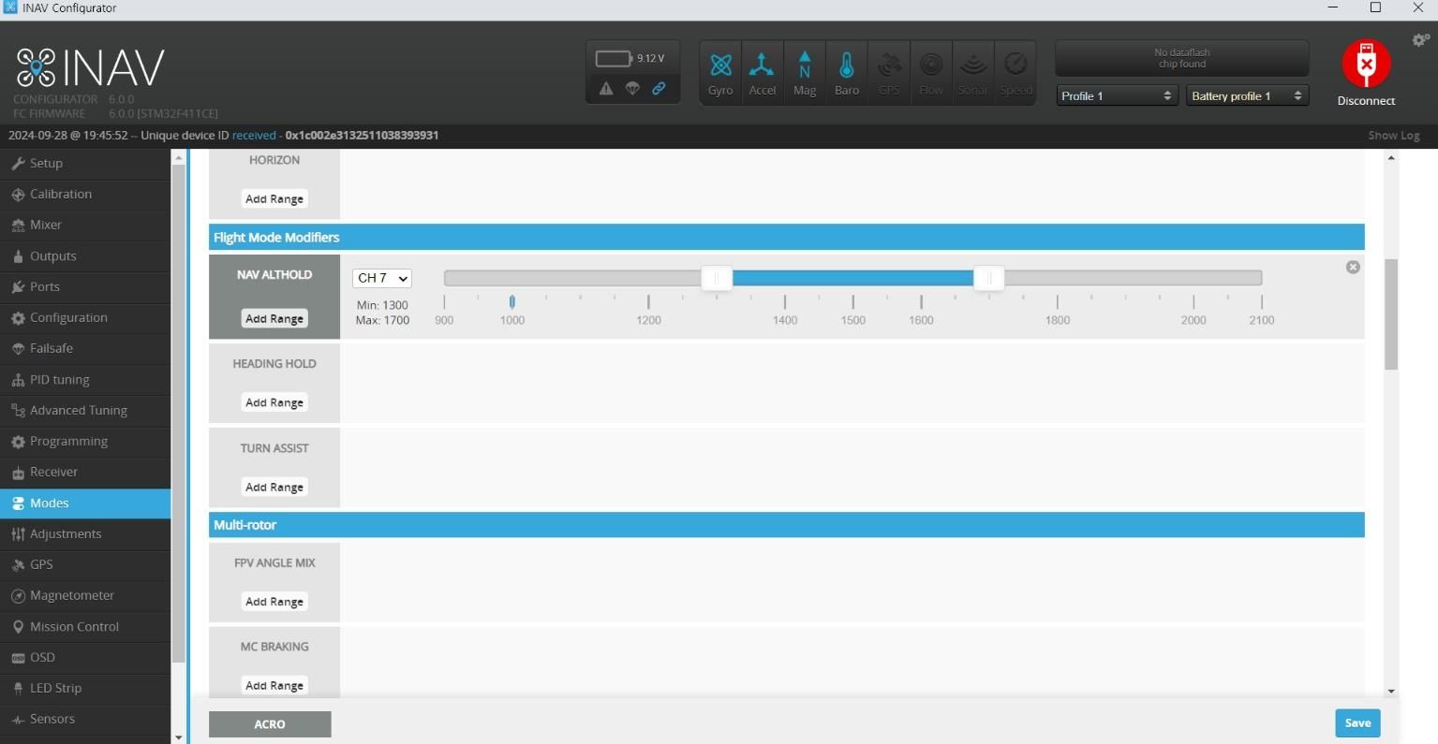Open the CH 7 channel dropdown
Image resolution: width=1438 pixels, height=744 pixels.
tap(381, 277)
